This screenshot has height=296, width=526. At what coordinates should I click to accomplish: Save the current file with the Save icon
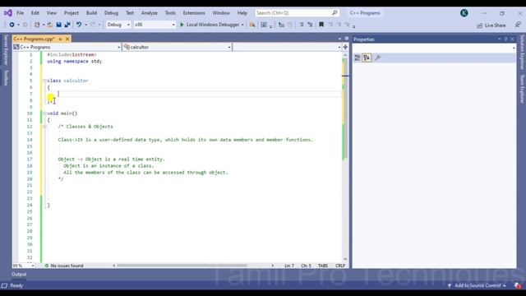point(58,25)
